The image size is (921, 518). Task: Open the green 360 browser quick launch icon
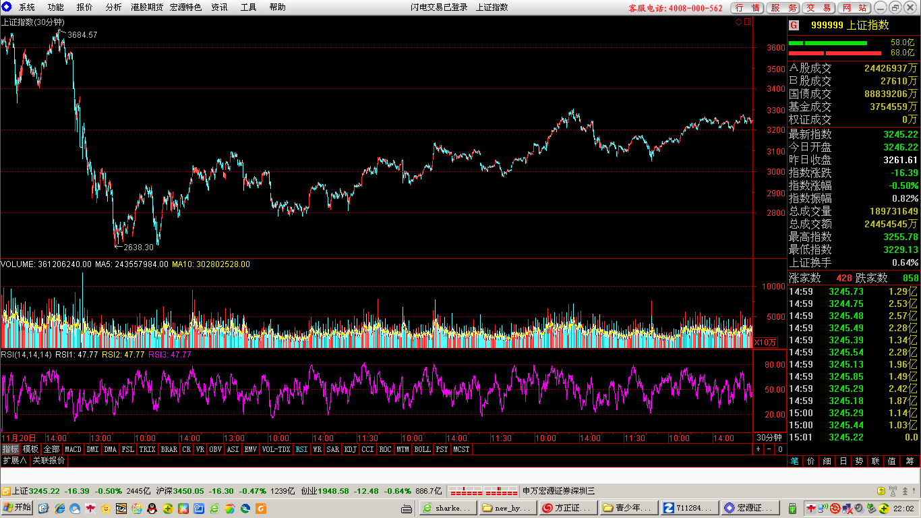(x=214, y=508)
